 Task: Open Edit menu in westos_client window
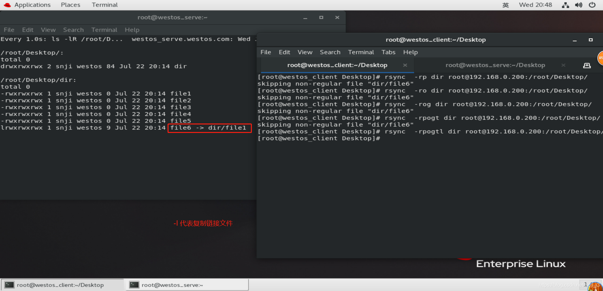click(x=284, y=52)
